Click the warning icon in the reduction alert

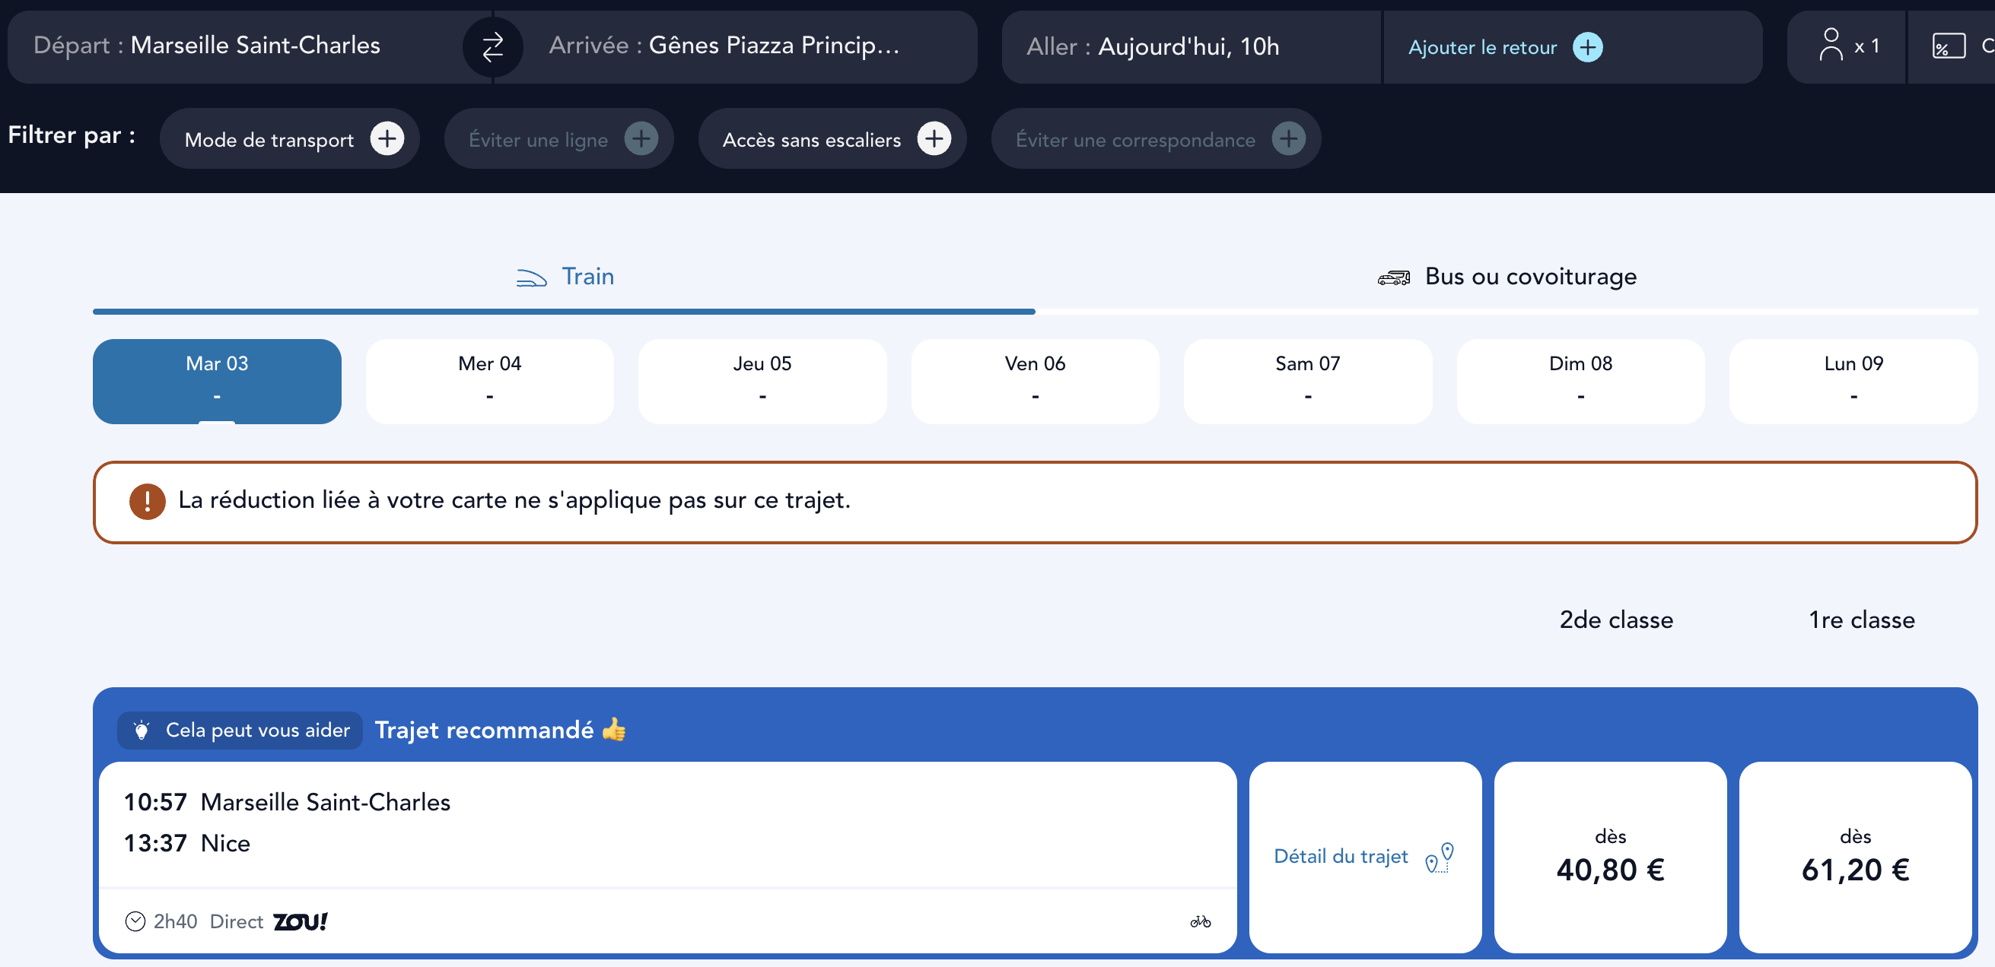tap(147, 501)
